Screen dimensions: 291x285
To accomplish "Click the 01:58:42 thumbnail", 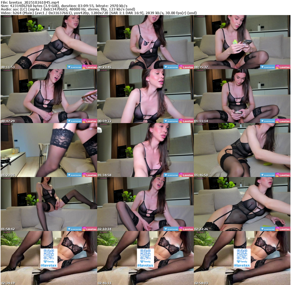I will pos(49,204).
